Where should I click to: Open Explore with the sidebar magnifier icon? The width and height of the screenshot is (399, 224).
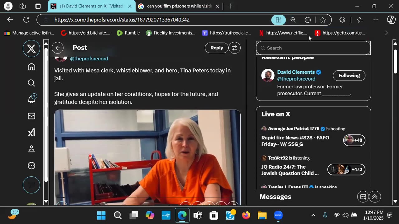(x=31, y=83)
